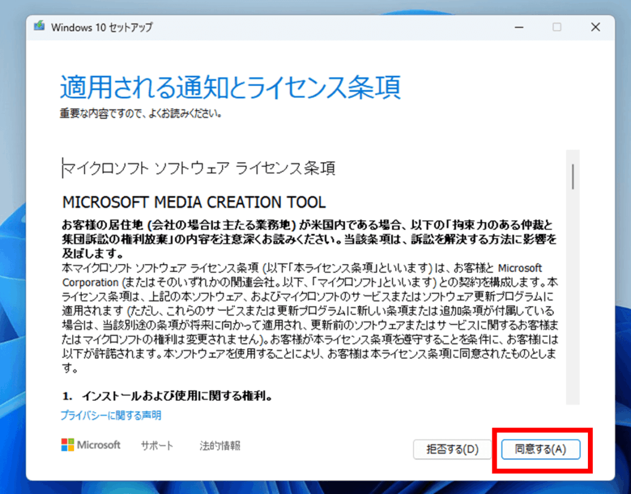Click the Microsoft logo in the footer
Image resolution: width=631 pixels, height=494 pixels.
tap(91, 445)
